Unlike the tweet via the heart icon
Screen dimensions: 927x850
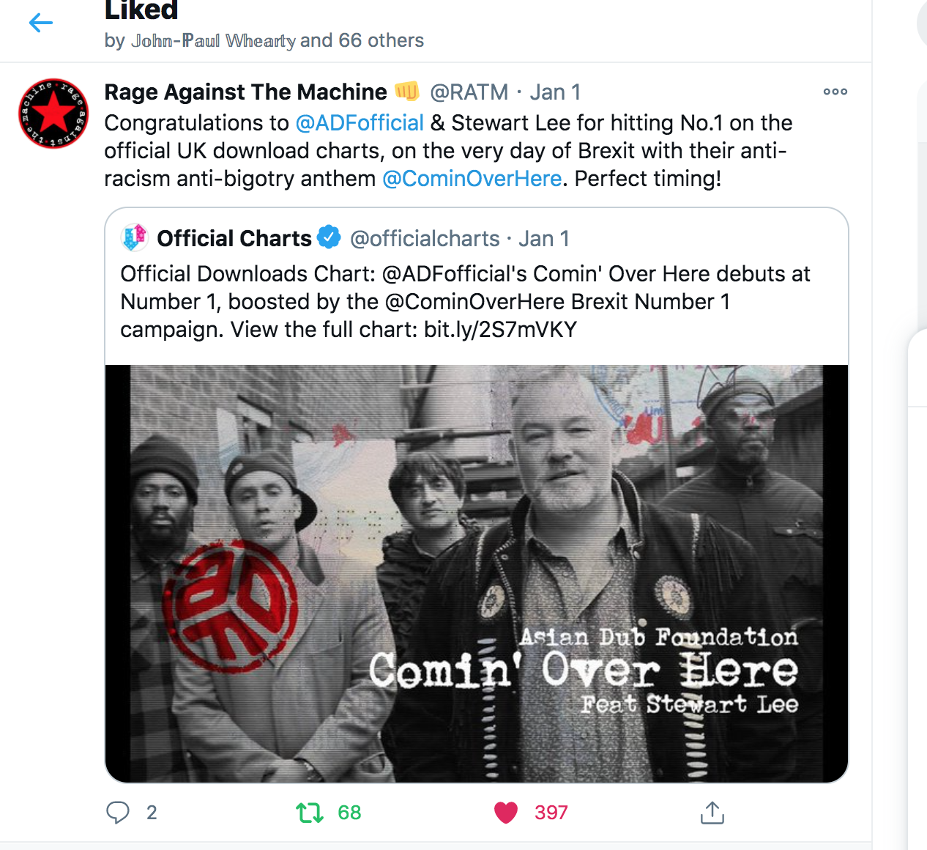506,812
